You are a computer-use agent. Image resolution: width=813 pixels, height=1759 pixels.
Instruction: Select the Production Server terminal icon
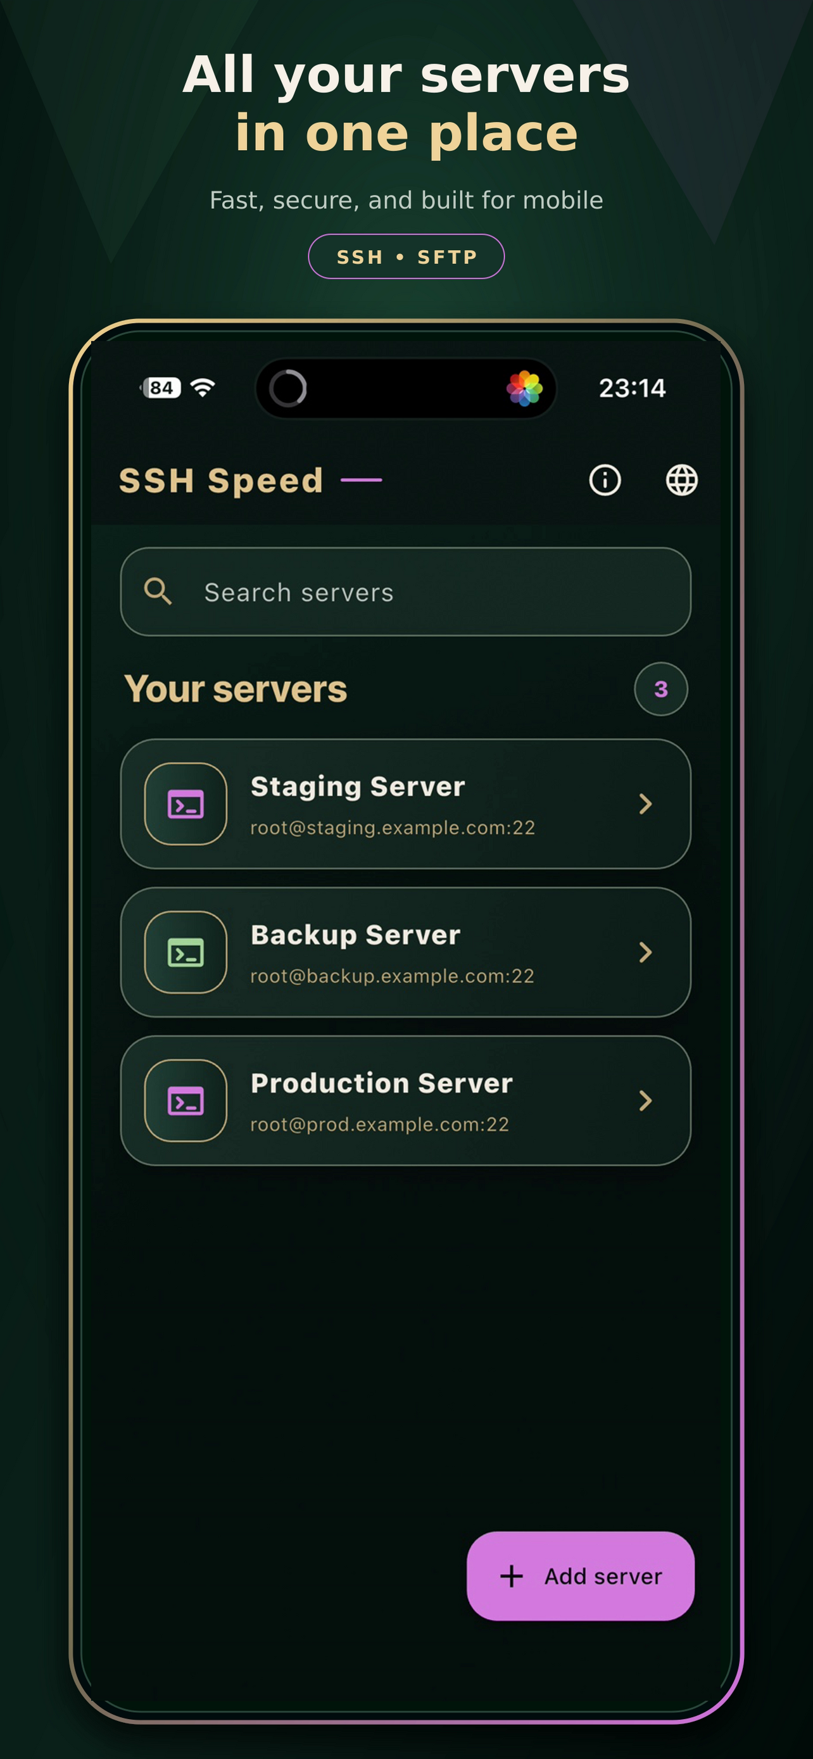(x=186, y=1100)
